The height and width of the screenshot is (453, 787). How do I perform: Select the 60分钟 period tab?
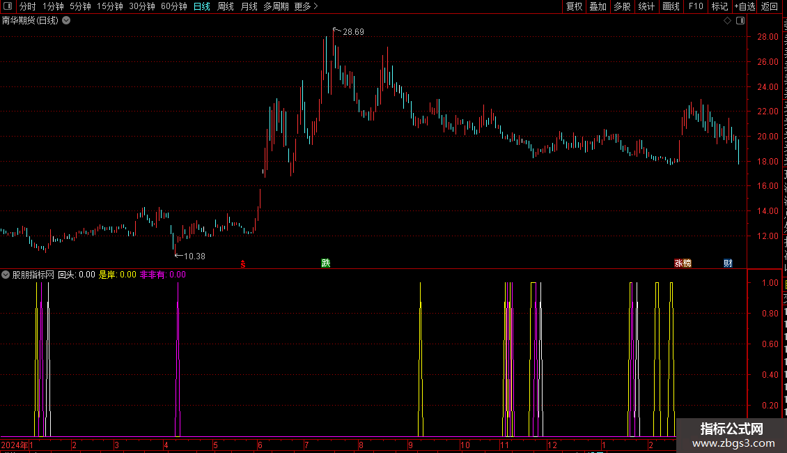[174, 6]
